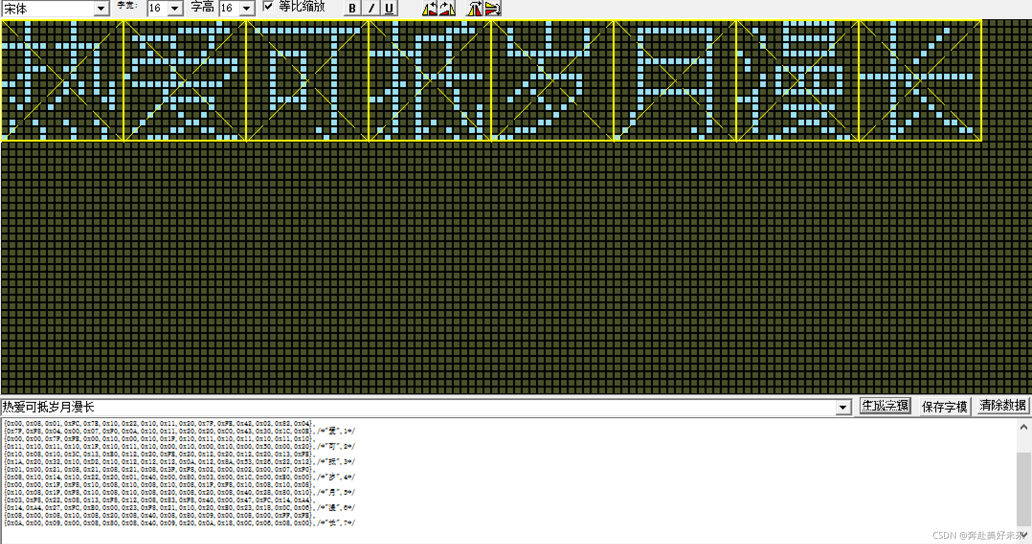Click the horizontal mirror flip icon

474,8
